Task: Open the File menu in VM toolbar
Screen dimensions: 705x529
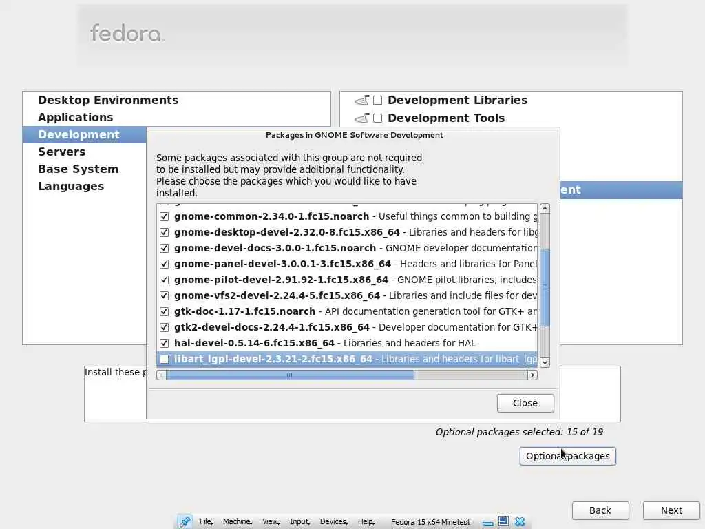Action: point(206,521)
